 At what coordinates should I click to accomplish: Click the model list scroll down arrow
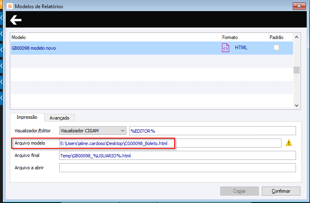[296, 105]
